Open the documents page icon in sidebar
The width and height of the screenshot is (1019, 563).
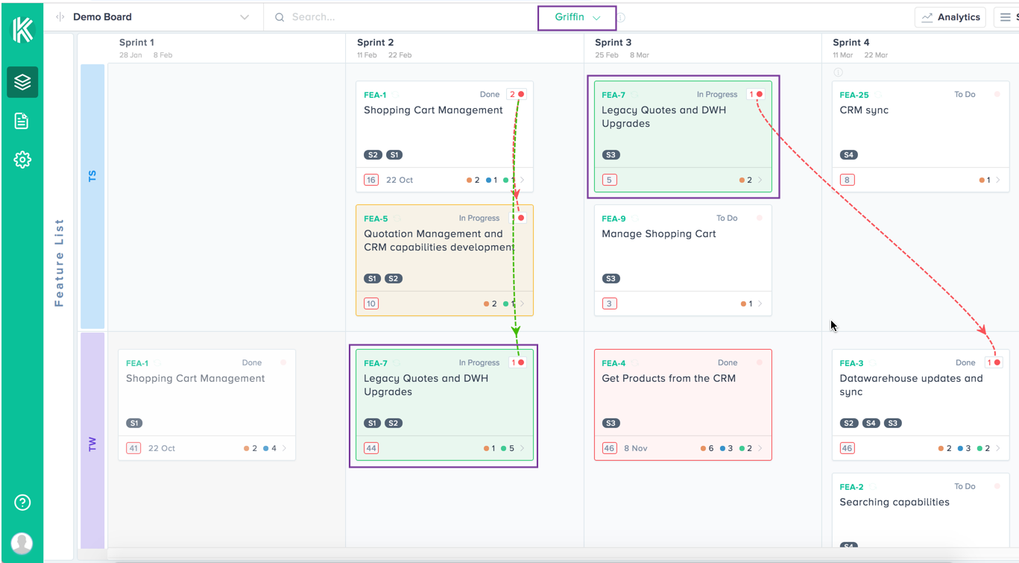point(22,121)
